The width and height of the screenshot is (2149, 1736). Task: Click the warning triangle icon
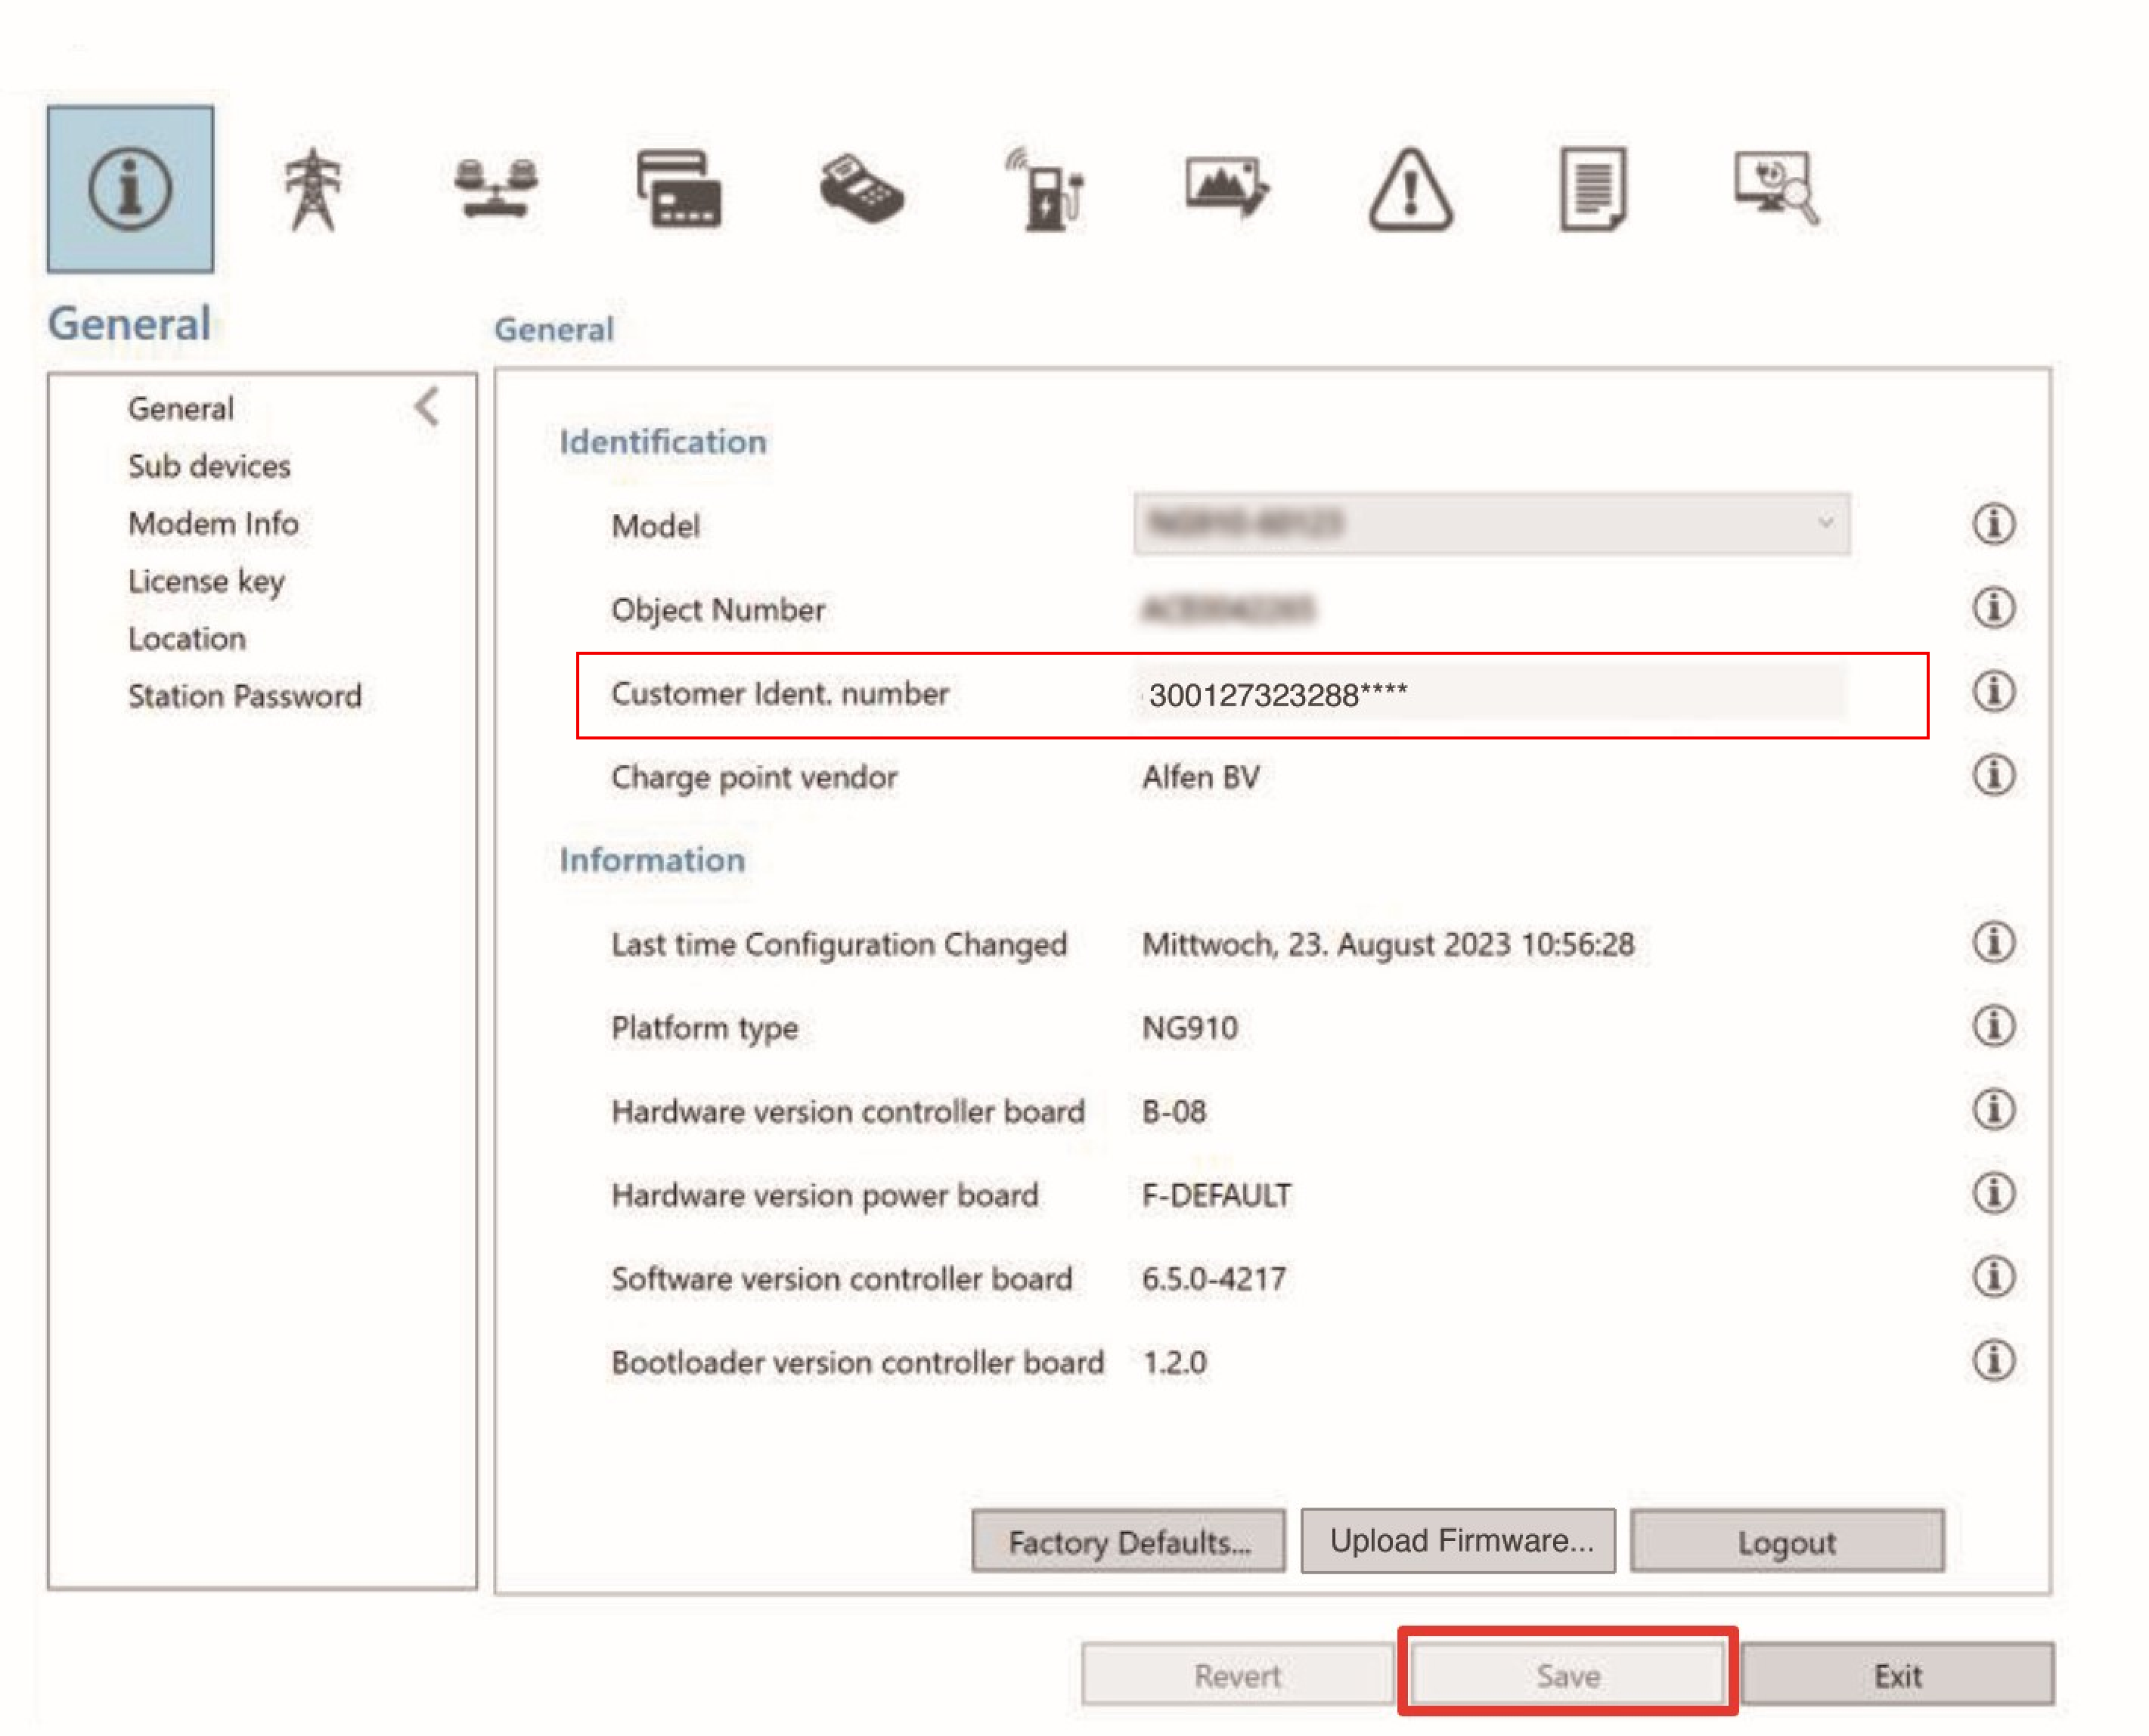[x=1410, y=189]
